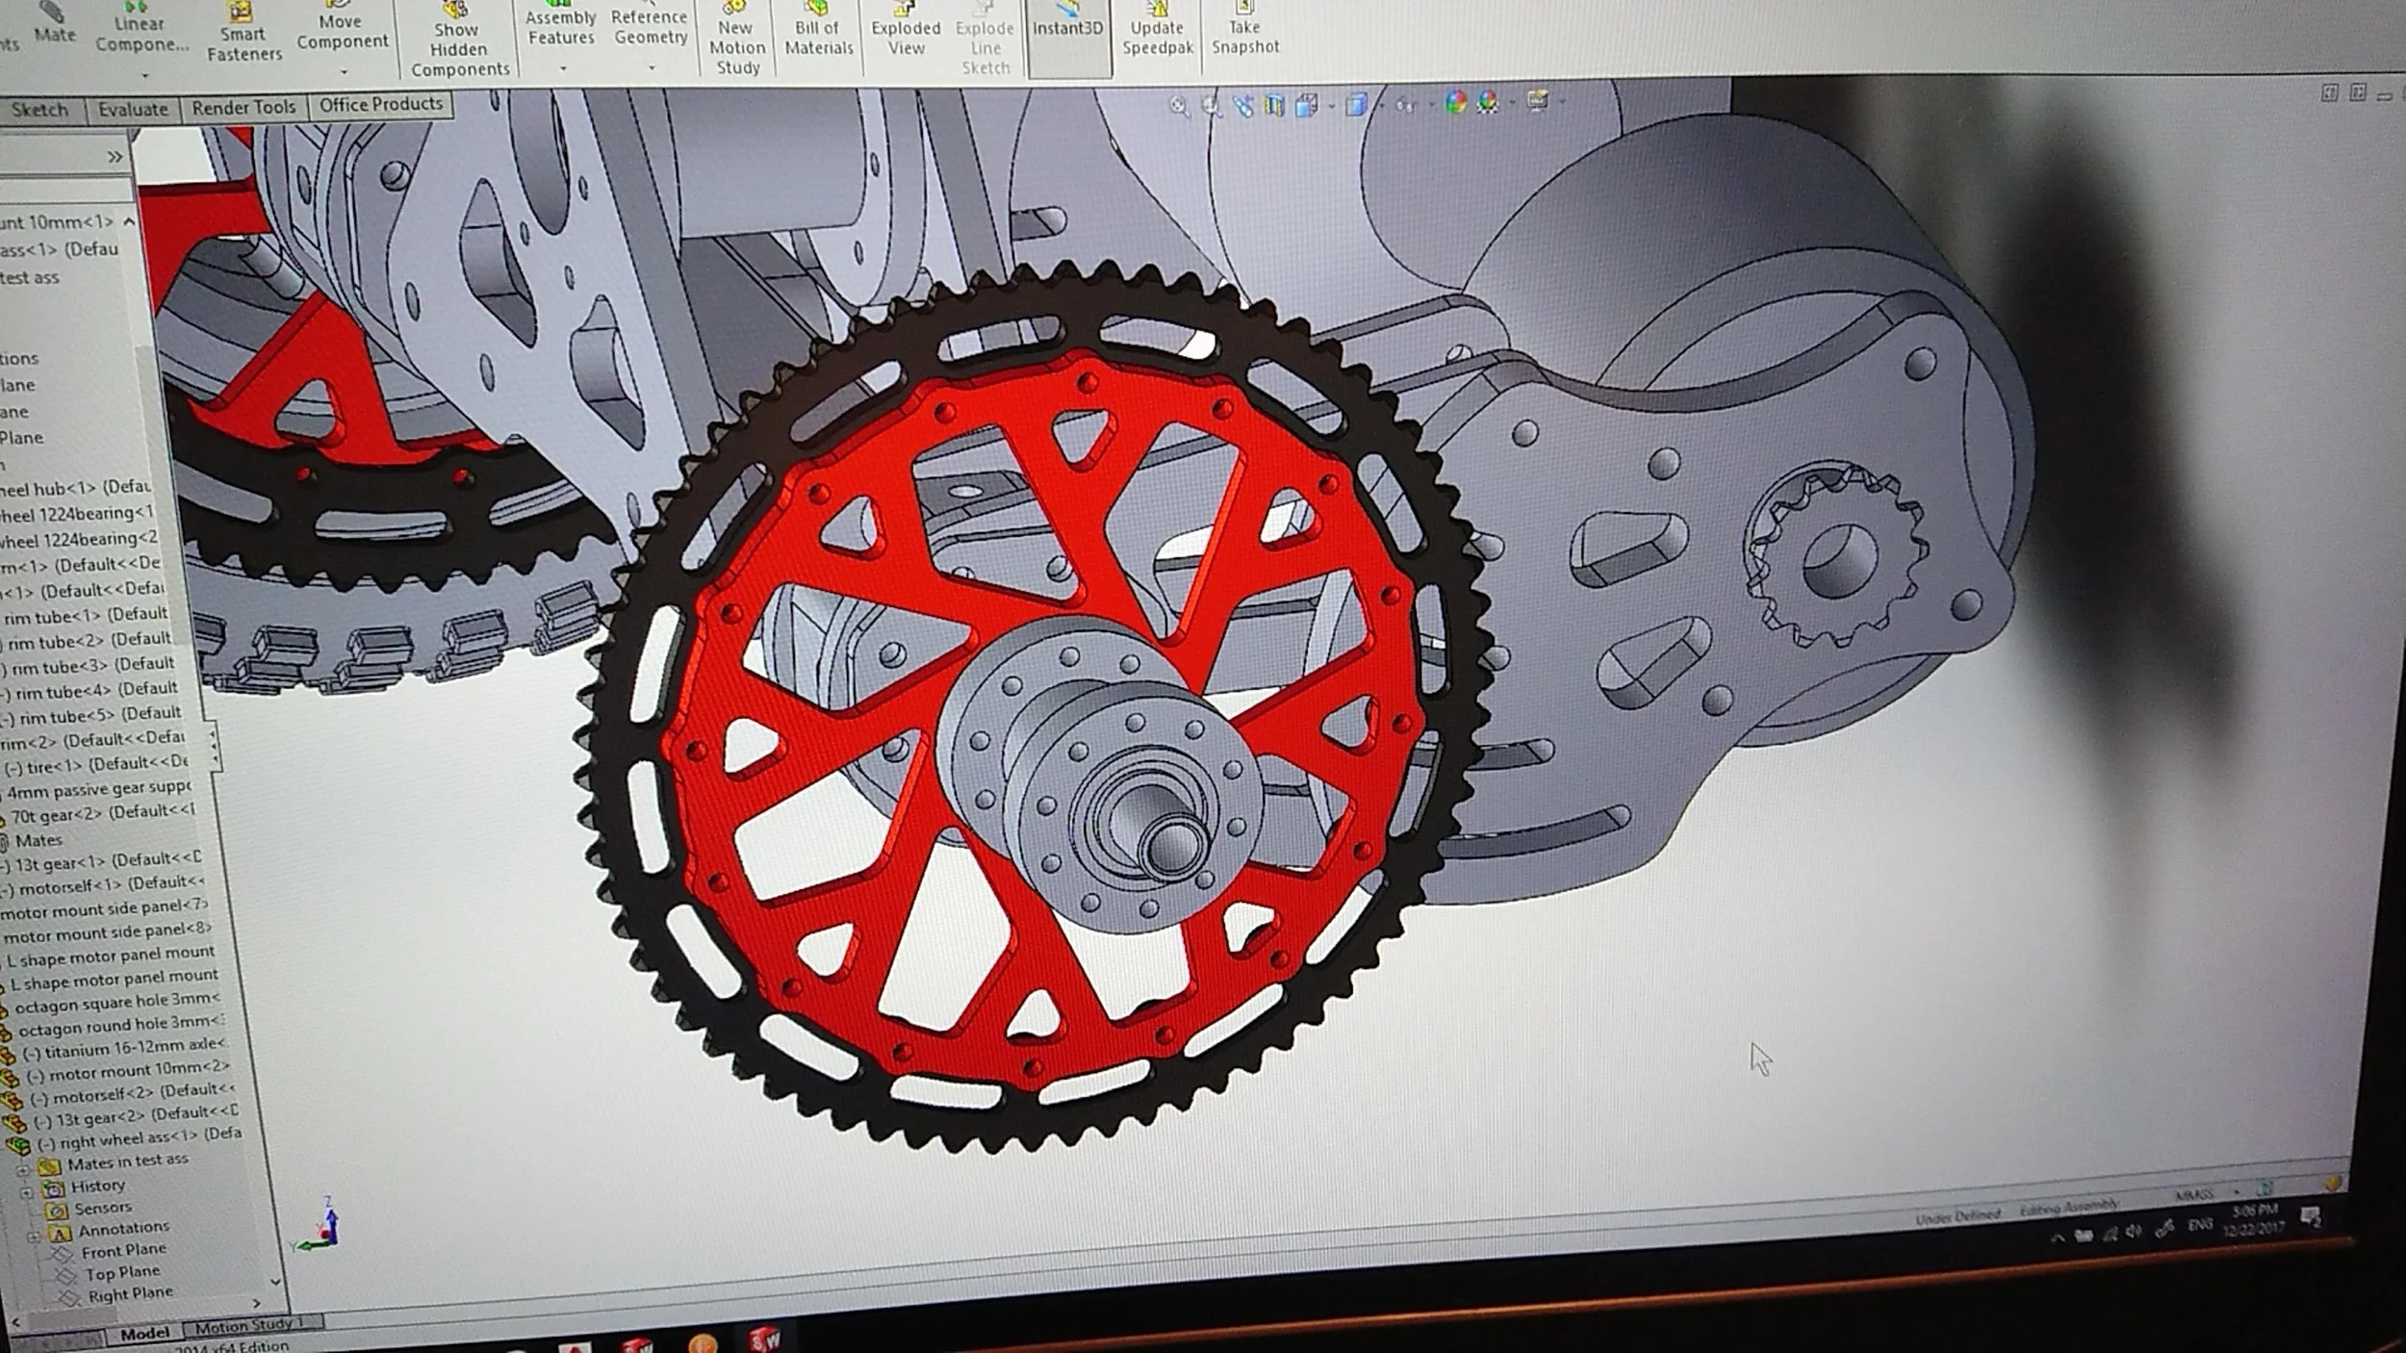Click the Zoom to Fit magnifier icon
This screenshot has height=1353, width=2406.
coord(1178,106)
